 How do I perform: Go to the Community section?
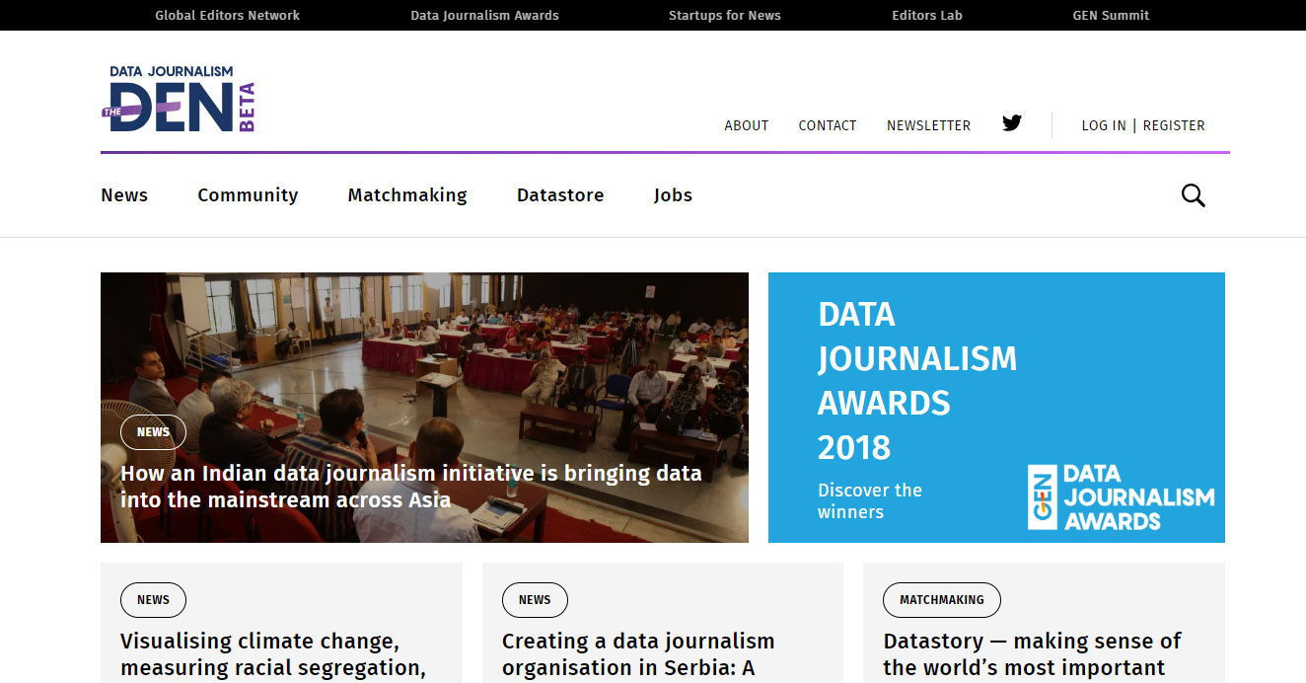(x=248, y=195)
